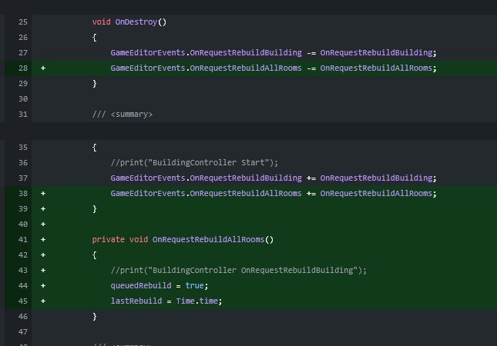497x346 pixels.
Task: Click the plus marker on line 45
Action: (x=43, y=301)
